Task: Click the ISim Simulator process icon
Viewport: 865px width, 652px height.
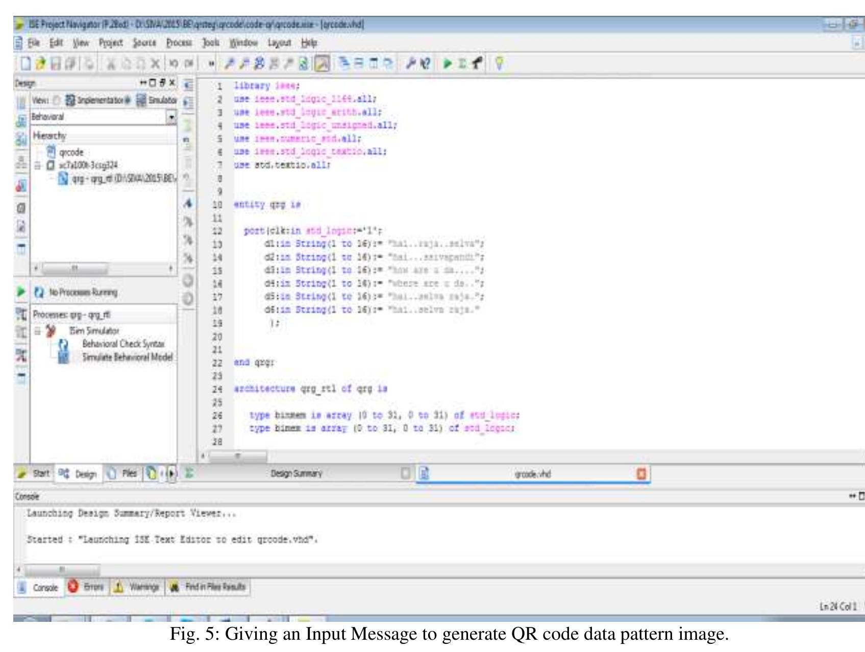Action: pos(51,331)
